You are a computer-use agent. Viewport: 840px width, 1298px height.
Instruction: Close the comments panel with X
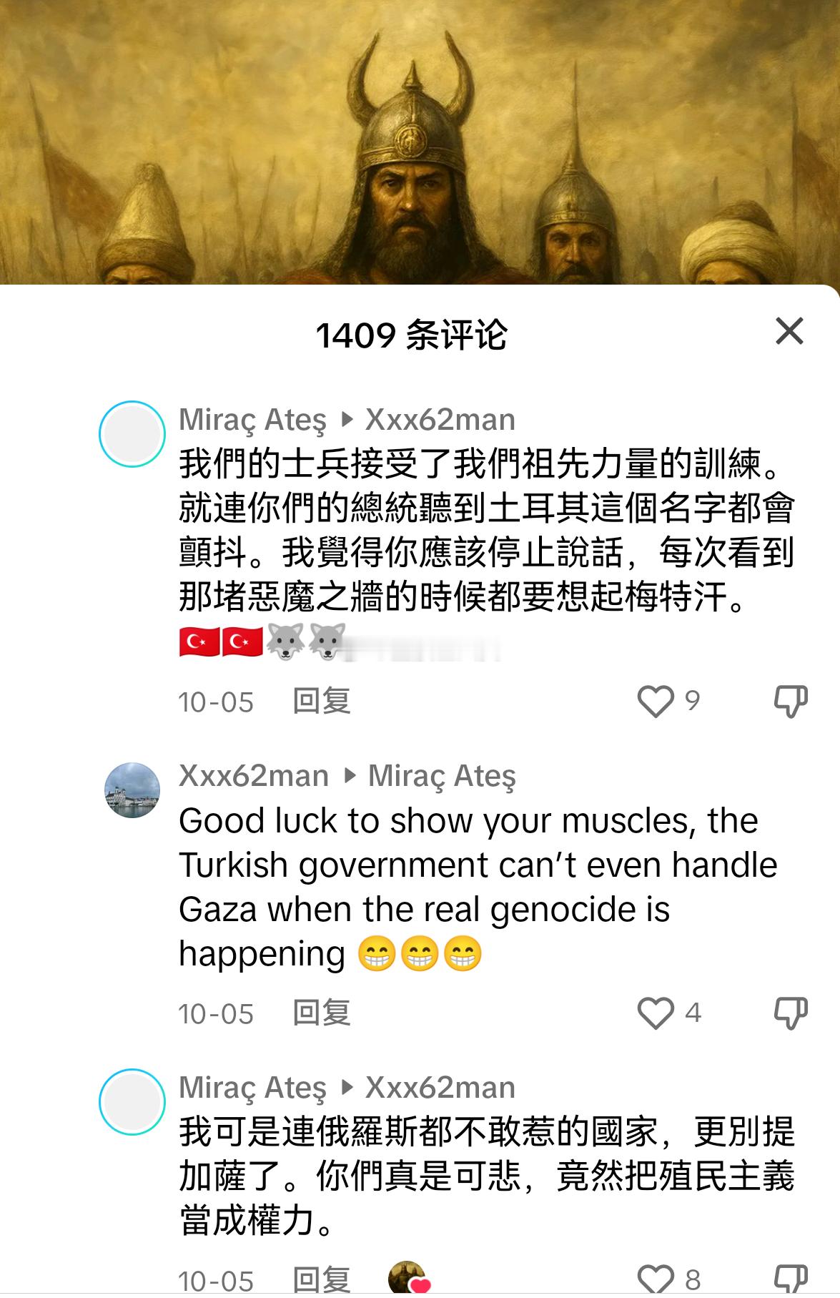pyautogui.click(x=789, y=331)
